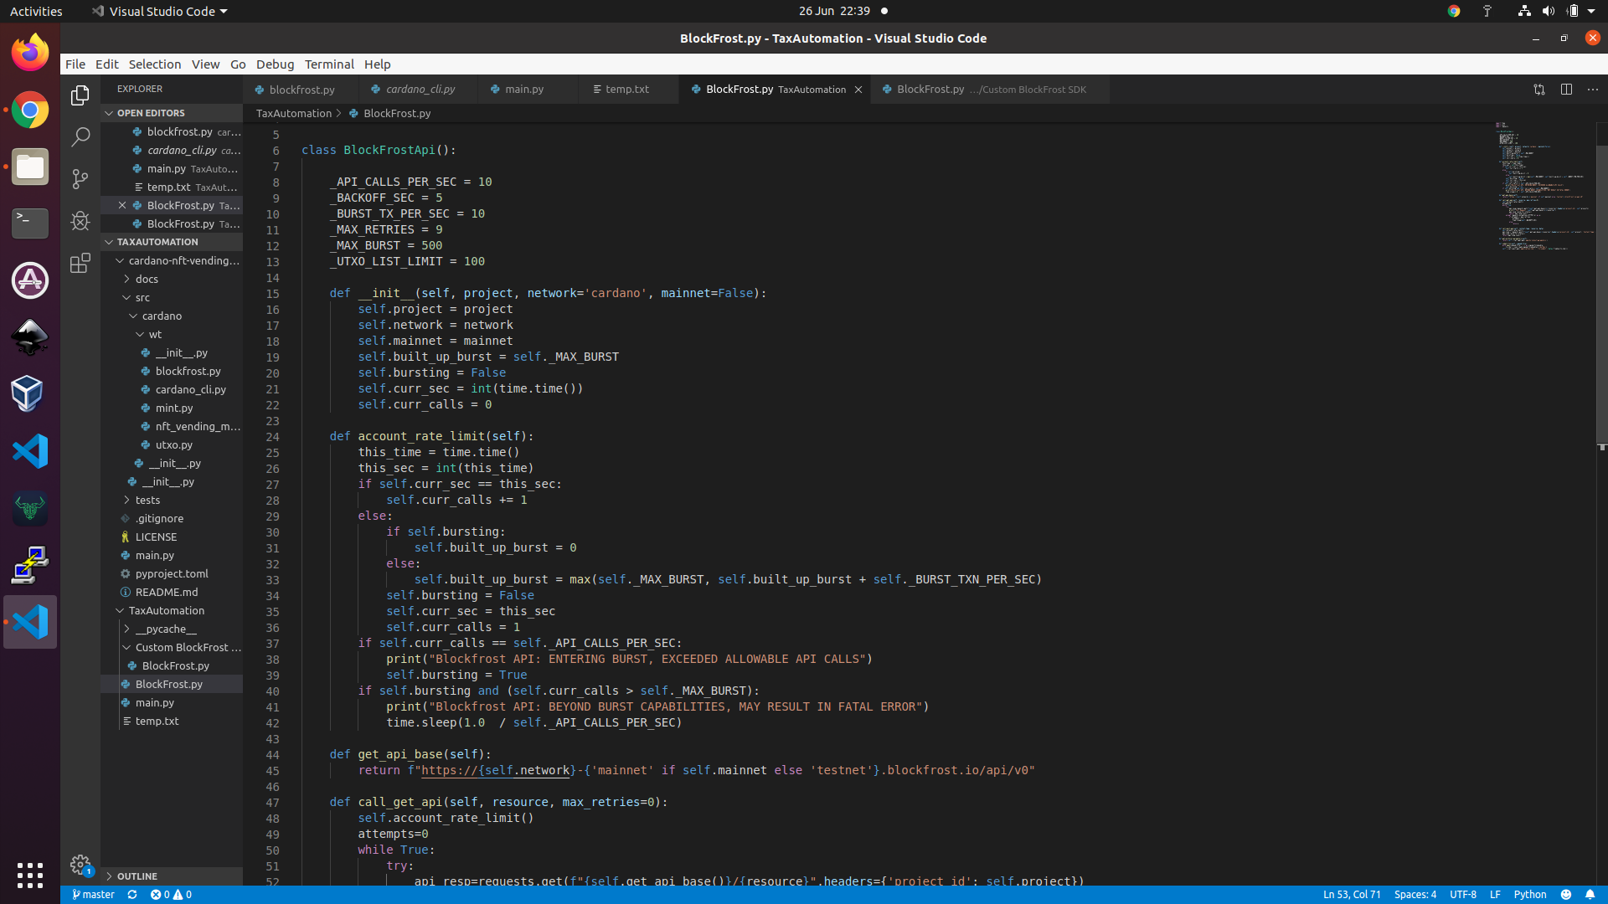Image resolution: width=1608 pixels, height=904 pixels.
Task: Open Files manager from the dock
Action: [x=30, y=167]
